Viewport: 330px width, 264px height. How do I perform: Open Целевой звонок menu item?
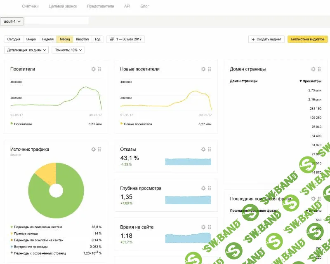tap(63, 7)
